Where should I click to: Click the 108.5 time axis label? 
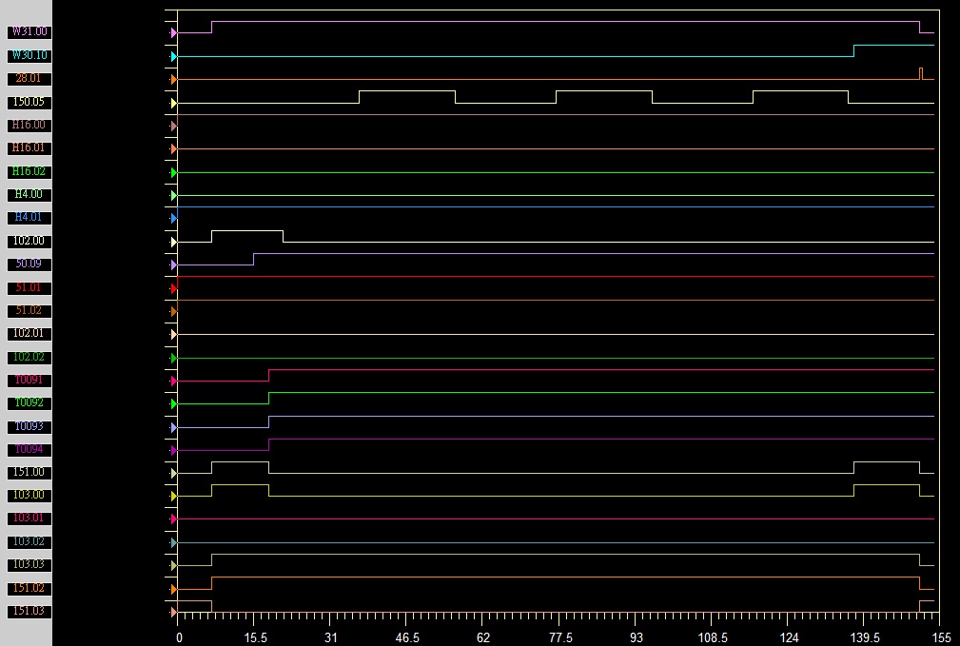pos(713,638)
